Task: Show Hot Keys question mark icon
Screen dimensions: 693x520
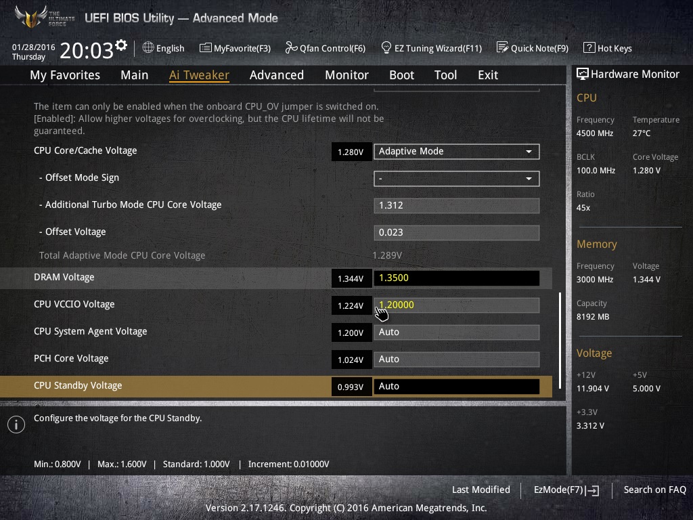Action: pyautogui.click(x=589, y=47)
